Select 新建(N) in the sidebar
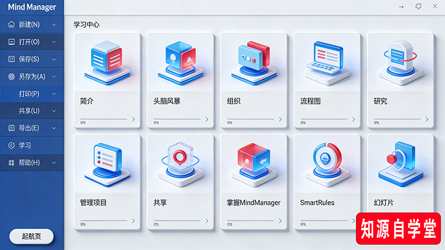 pos(32,24)
